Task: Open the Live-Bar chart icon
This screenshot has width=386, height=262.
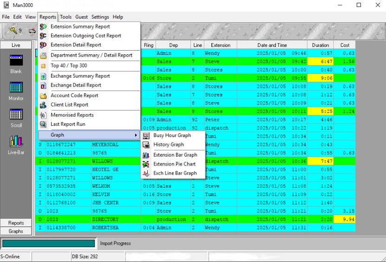Action: (16, 142)
